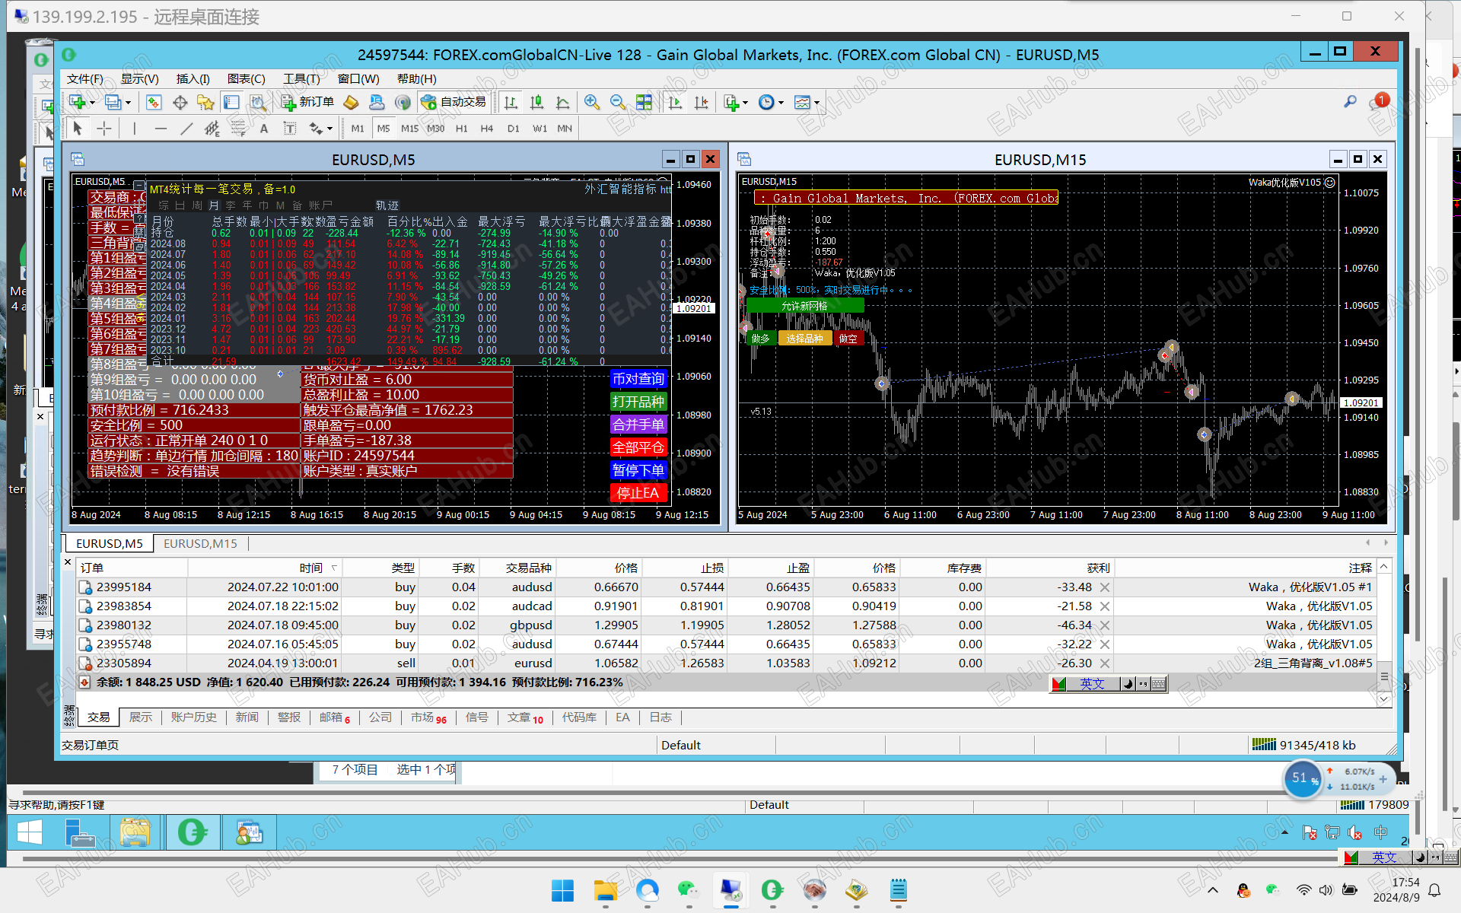The width and height of the screenshot is (1461, 913).
Task: Select the text A tool
Action: (264, 129)
